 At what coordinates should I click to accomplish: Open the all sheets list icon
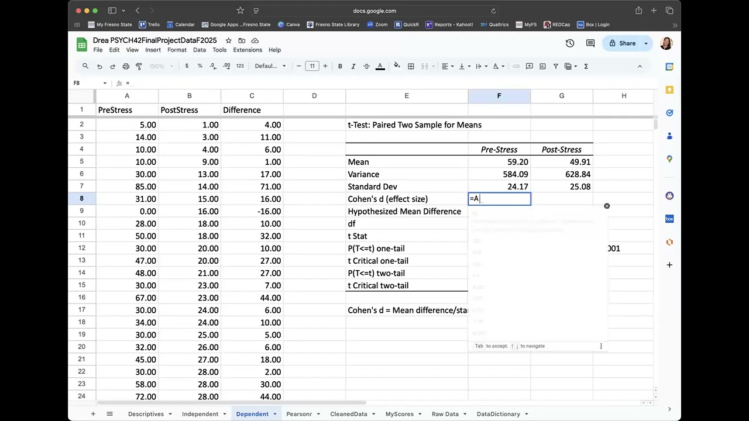[x=109, y=414]
